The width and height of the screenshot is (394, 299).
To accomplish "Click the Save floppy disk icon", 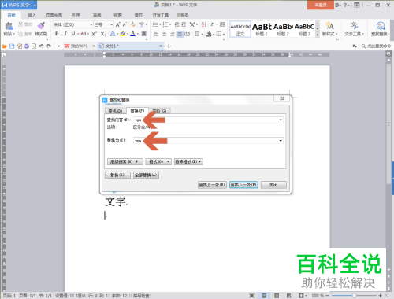I will click(x=12, y=46).
